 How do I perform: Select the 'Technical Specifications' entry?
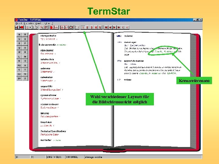click(x=53, y=131)
